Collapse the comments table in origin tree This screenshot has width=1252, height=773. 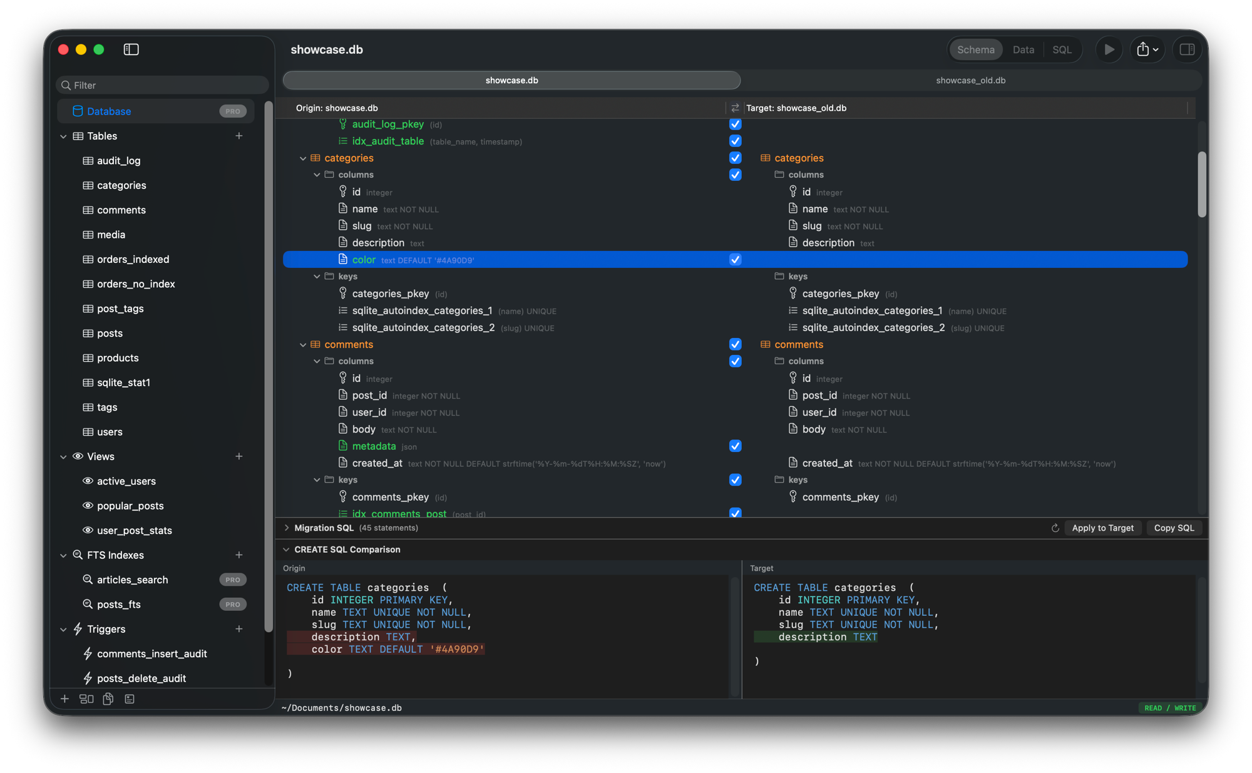coord(303,344)
